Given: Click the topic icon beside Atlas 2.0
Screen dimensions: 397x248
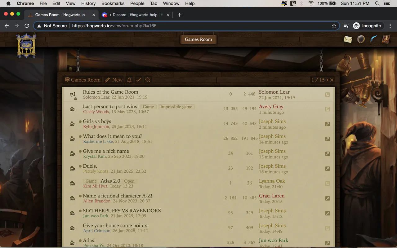Looking at the screenshot, I should [x=73, y=184].
